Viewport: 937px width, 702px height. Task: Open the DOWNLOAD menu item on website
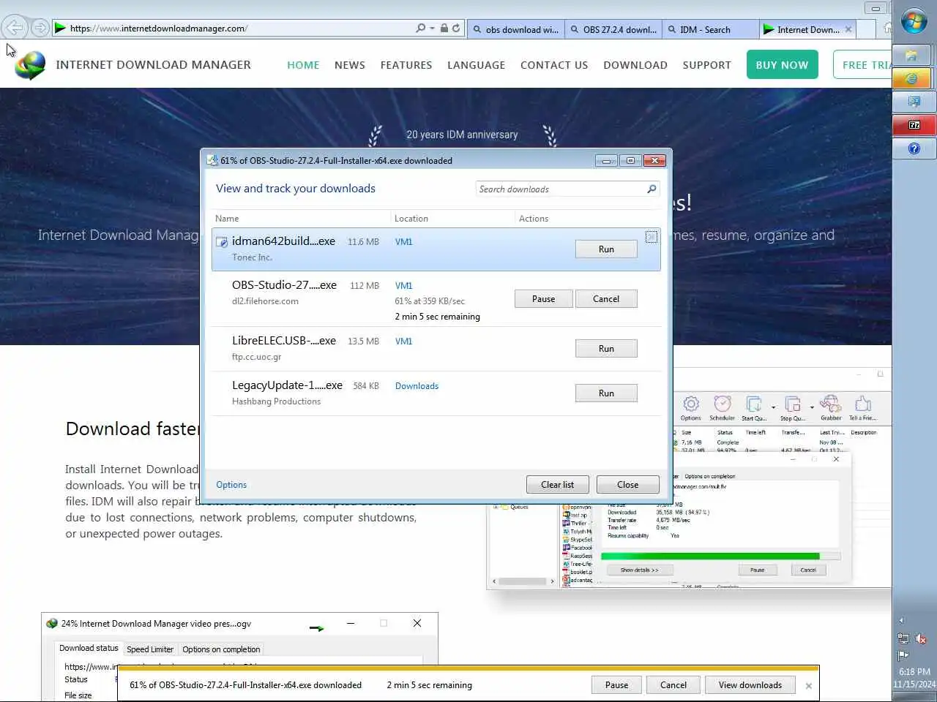pyautogui.click(x=635, y=65)
